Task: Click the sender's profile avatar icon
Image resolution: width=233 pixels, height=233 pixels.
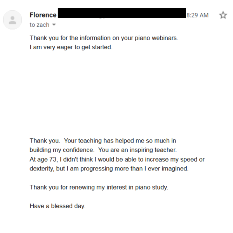Action: click(12, 20)
